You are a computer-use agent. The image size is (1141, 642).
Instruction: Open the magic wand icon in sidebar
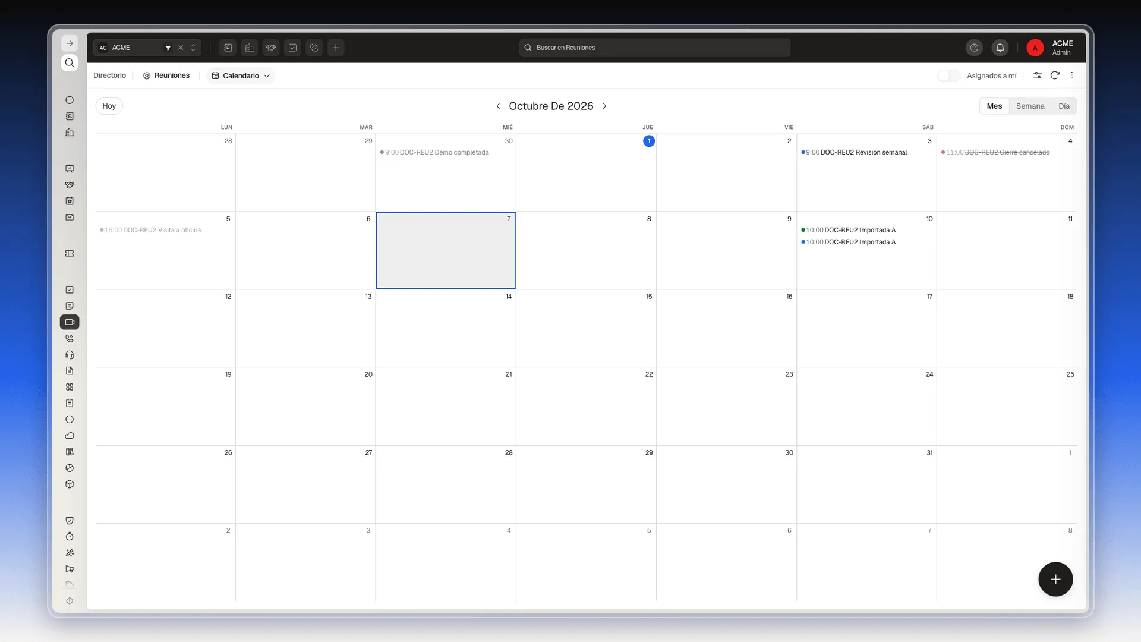click(x=70, y=553)
